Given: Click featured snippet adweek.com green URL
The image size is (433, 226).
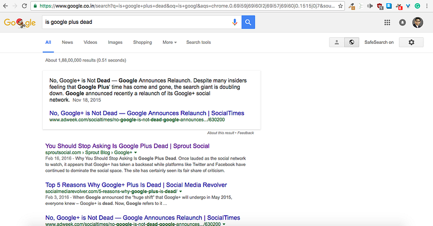Looking at the screenshot, I should click(x=137, y=120).
